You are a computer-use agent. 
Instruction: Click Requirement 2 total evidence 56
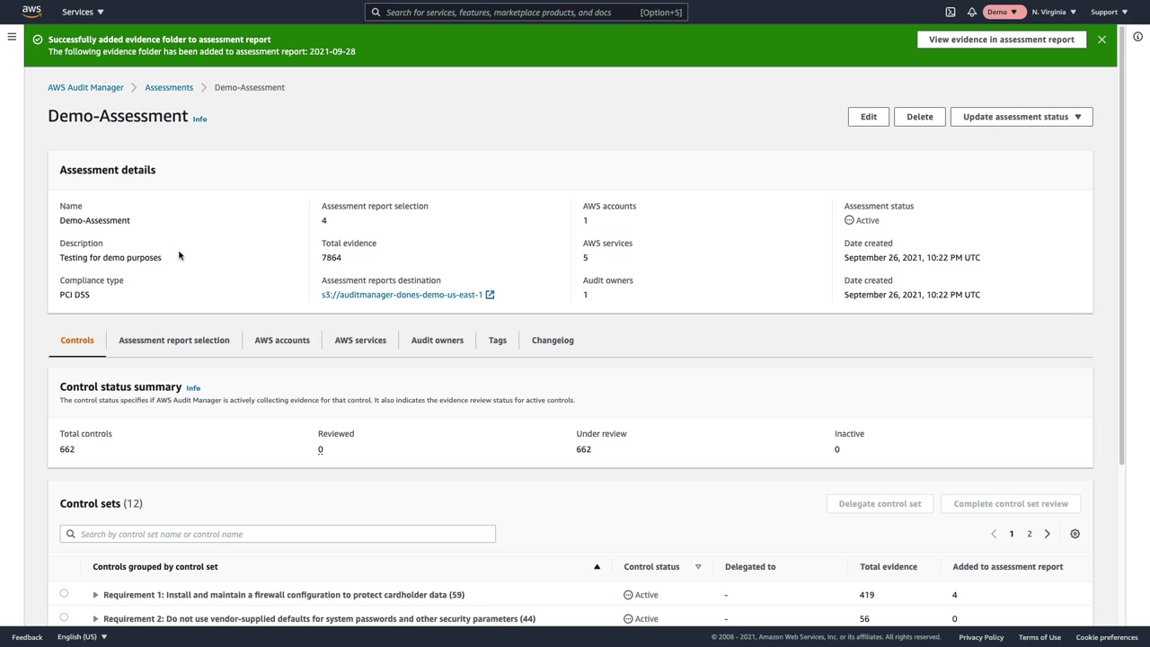864,619
